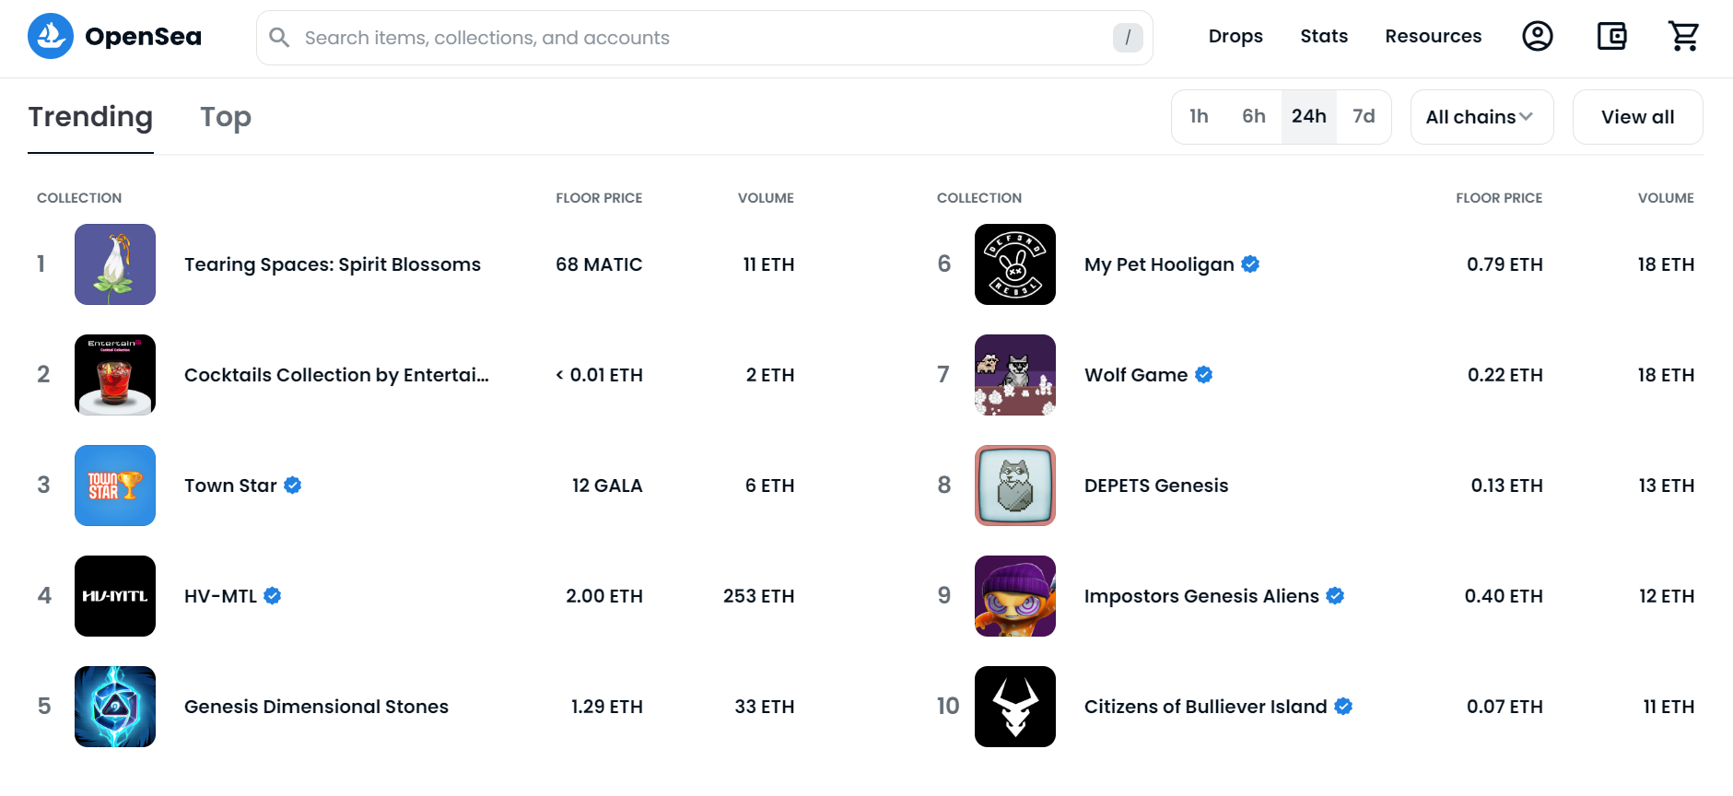Click the search magnifier icon
The image size is (1733, 796).
coord(279,38)
